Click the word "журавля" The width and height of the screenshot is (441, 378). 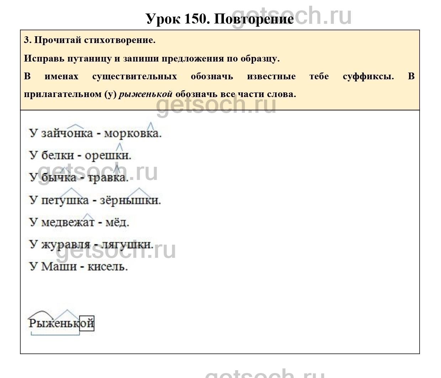click(66, 245)
